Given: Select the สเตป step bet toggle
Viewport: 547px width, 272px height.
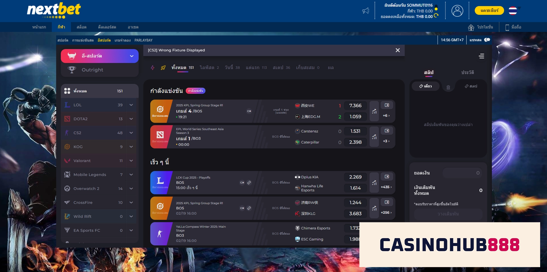Looking at the screenshot, I should click(471, 86).
